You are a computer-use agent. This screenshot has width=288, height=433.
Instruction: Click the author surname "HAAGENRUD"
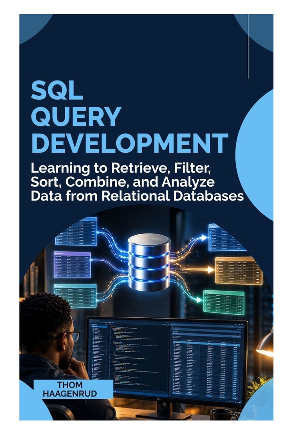[70, 393]
